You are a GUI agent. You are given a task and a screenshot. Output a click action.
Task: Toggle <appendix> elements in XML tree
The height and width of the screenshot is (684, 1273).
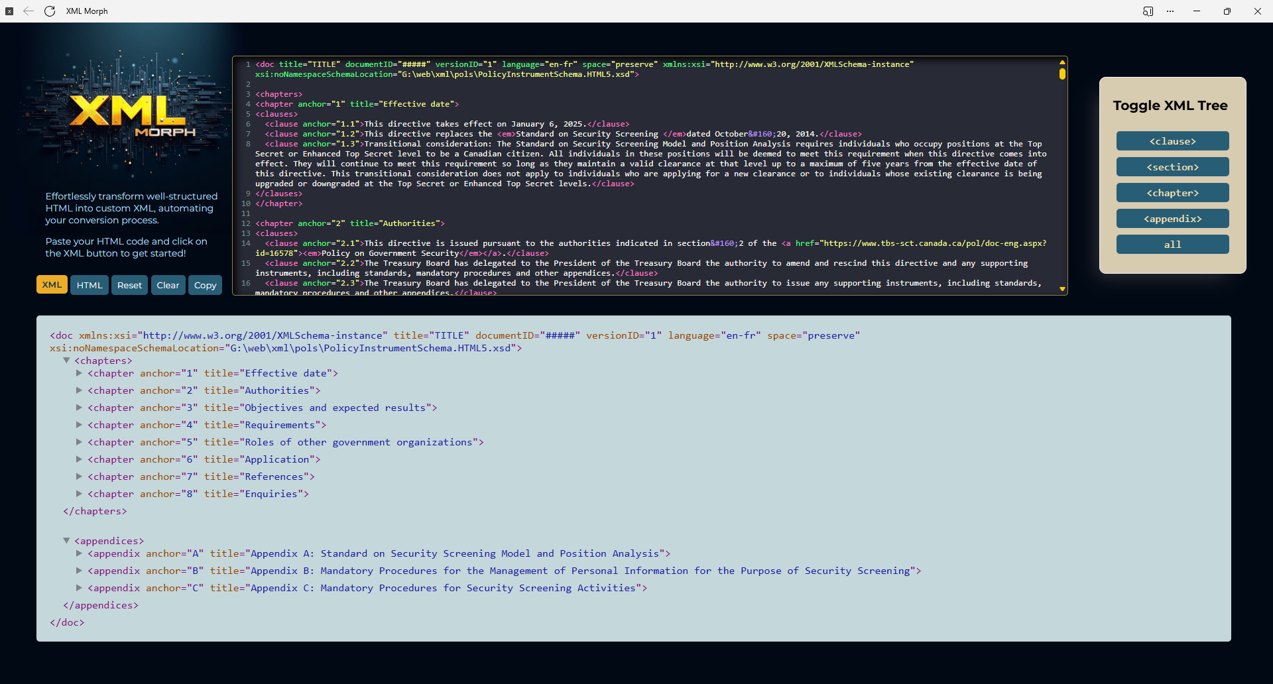[x=1172, y=219]
